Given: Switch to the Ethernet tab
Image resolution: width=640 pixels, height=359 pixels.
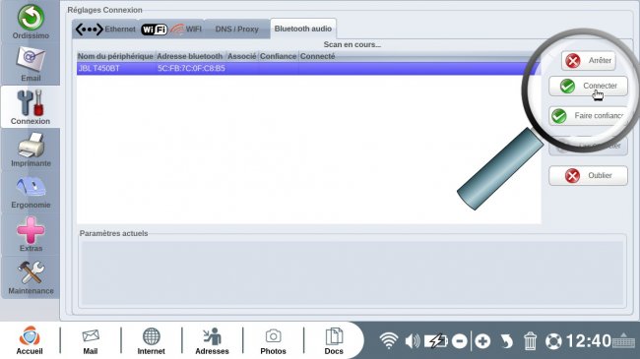Looking at the screenshot, I should [105, 29].
